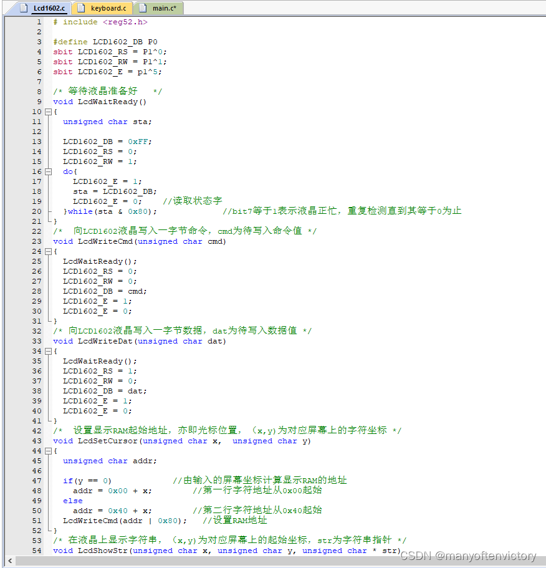Viewport: 546px width, 568px height.
Task: Click the comment '//读取状态字'
Action: [192, 201]
